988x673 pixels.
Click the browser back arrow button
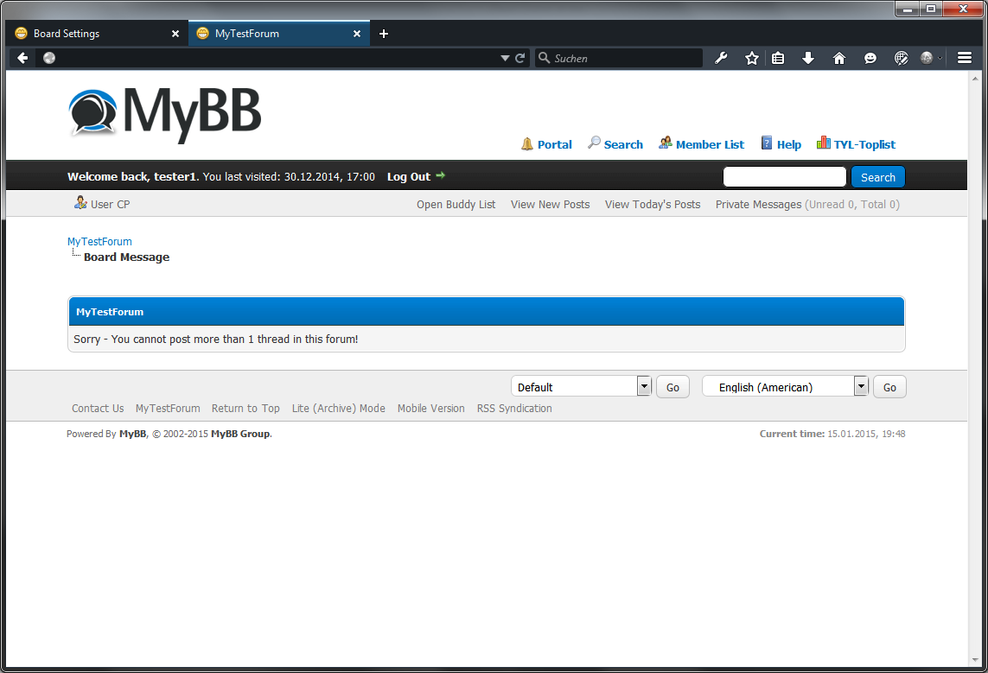pos(22,58)
